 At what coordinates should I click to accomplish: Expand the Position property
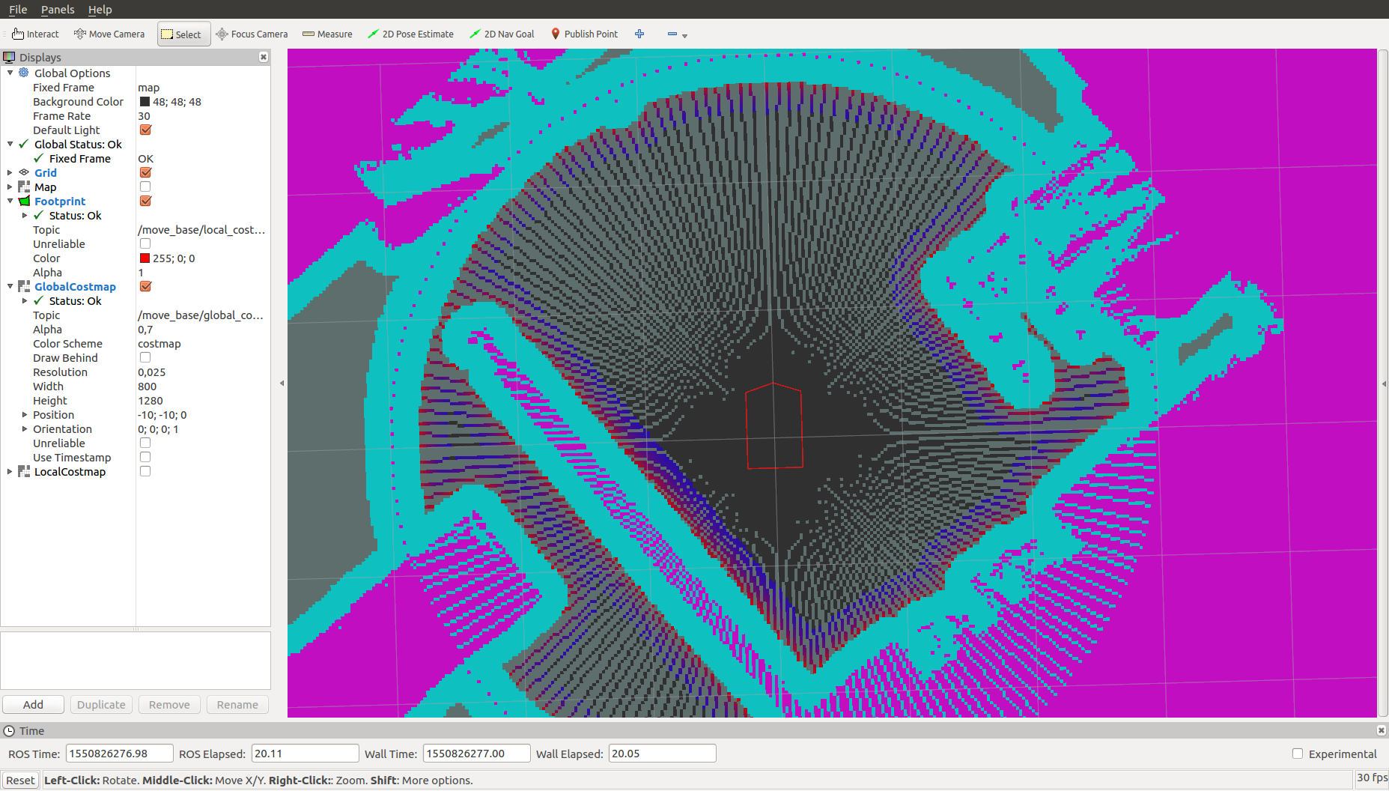pyautogui.click(x=25, y=414)
